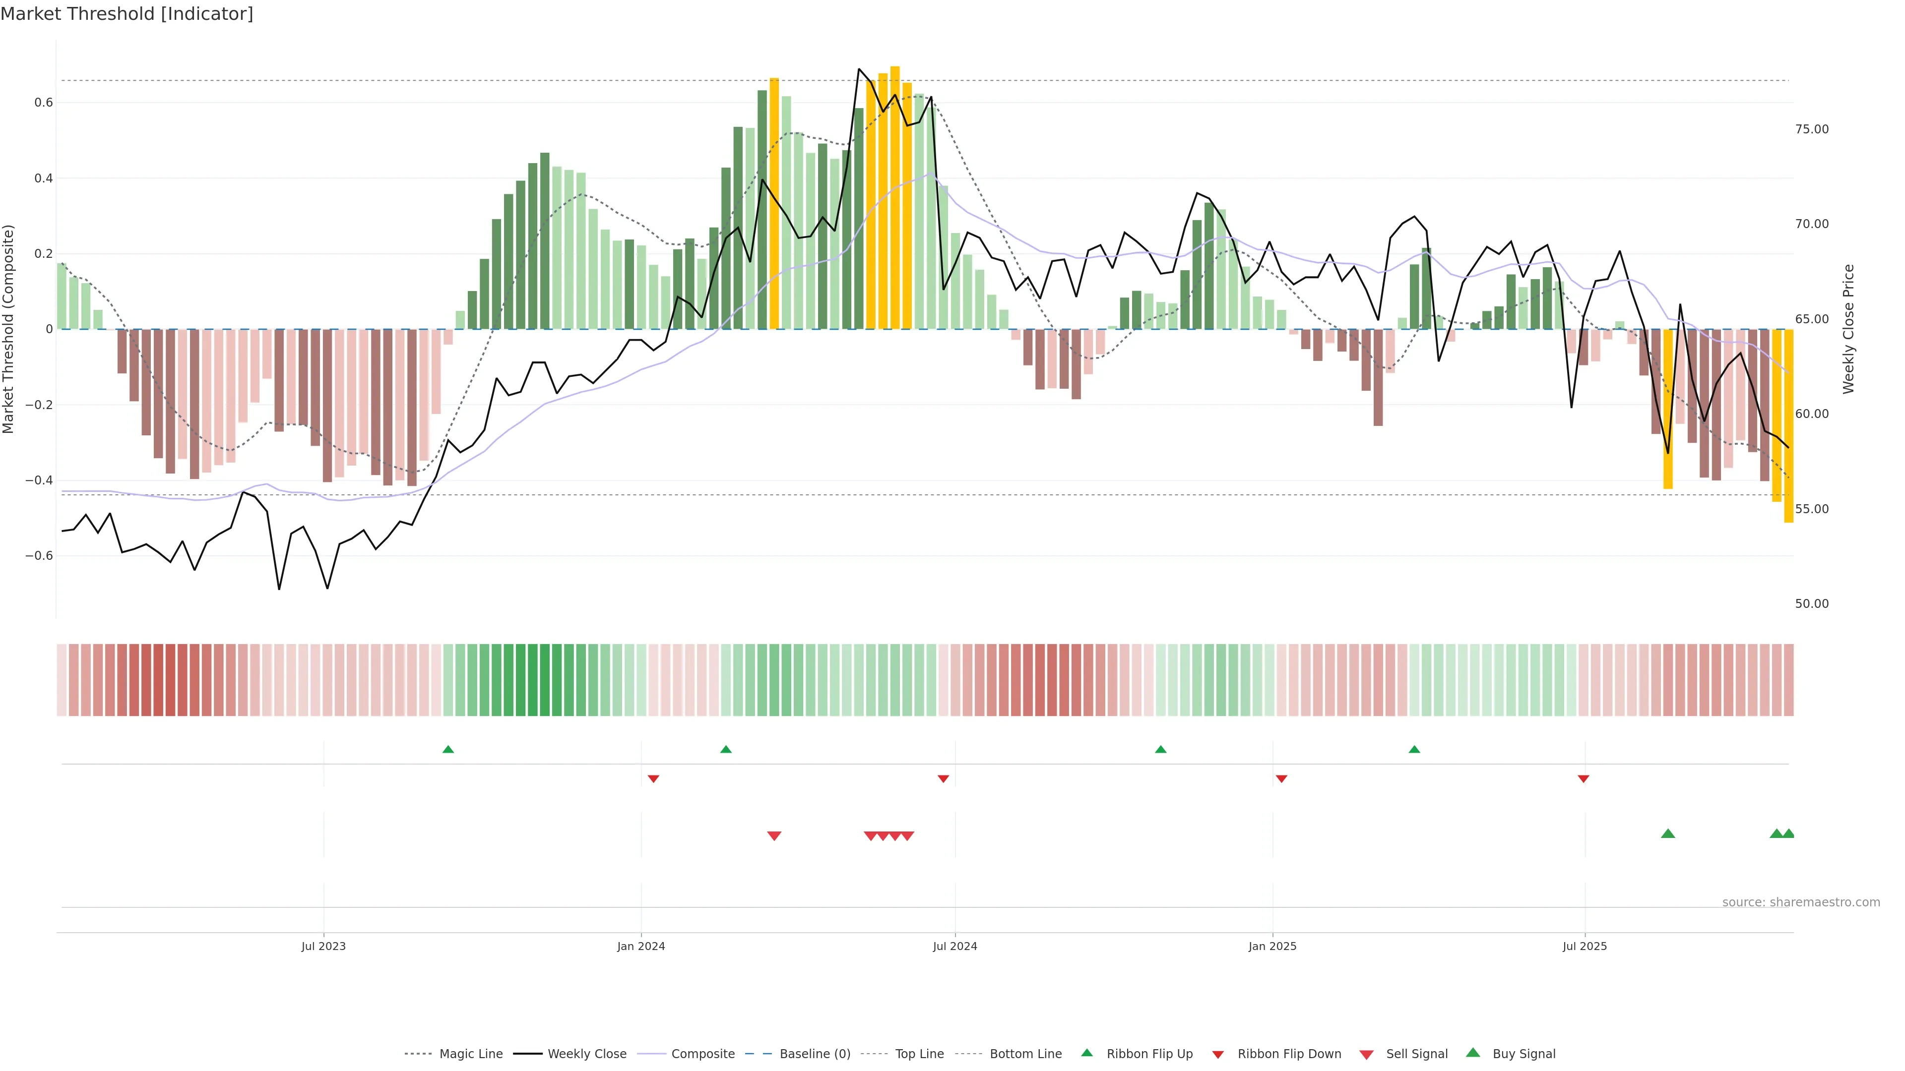
Task: Click the source: sharemaestro.com text
Action: point(1801,902)
